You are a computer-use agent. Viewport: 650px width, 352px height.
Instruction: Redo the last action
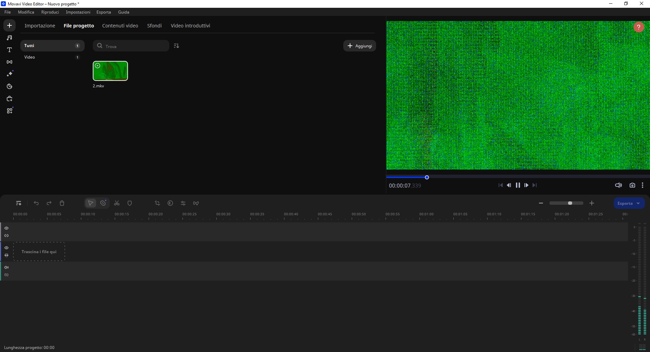point(49,203)
